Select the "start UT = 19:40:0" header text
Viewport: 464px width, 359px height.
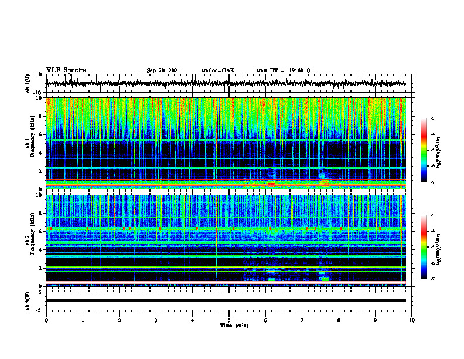[283, 70]
